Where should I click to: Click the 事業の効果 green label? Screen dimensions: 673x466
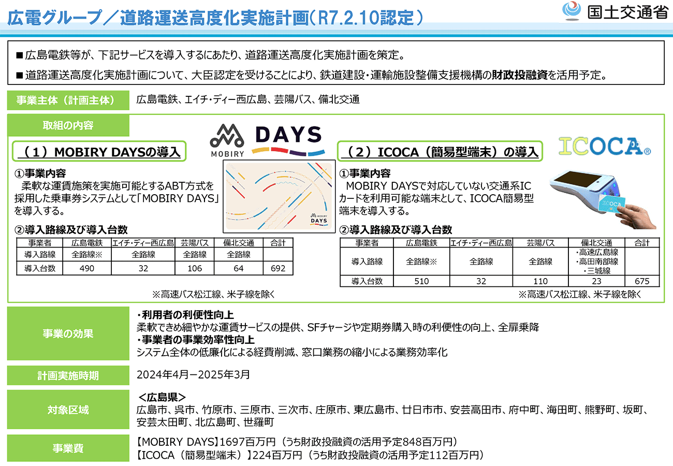(x=68, y=334)
